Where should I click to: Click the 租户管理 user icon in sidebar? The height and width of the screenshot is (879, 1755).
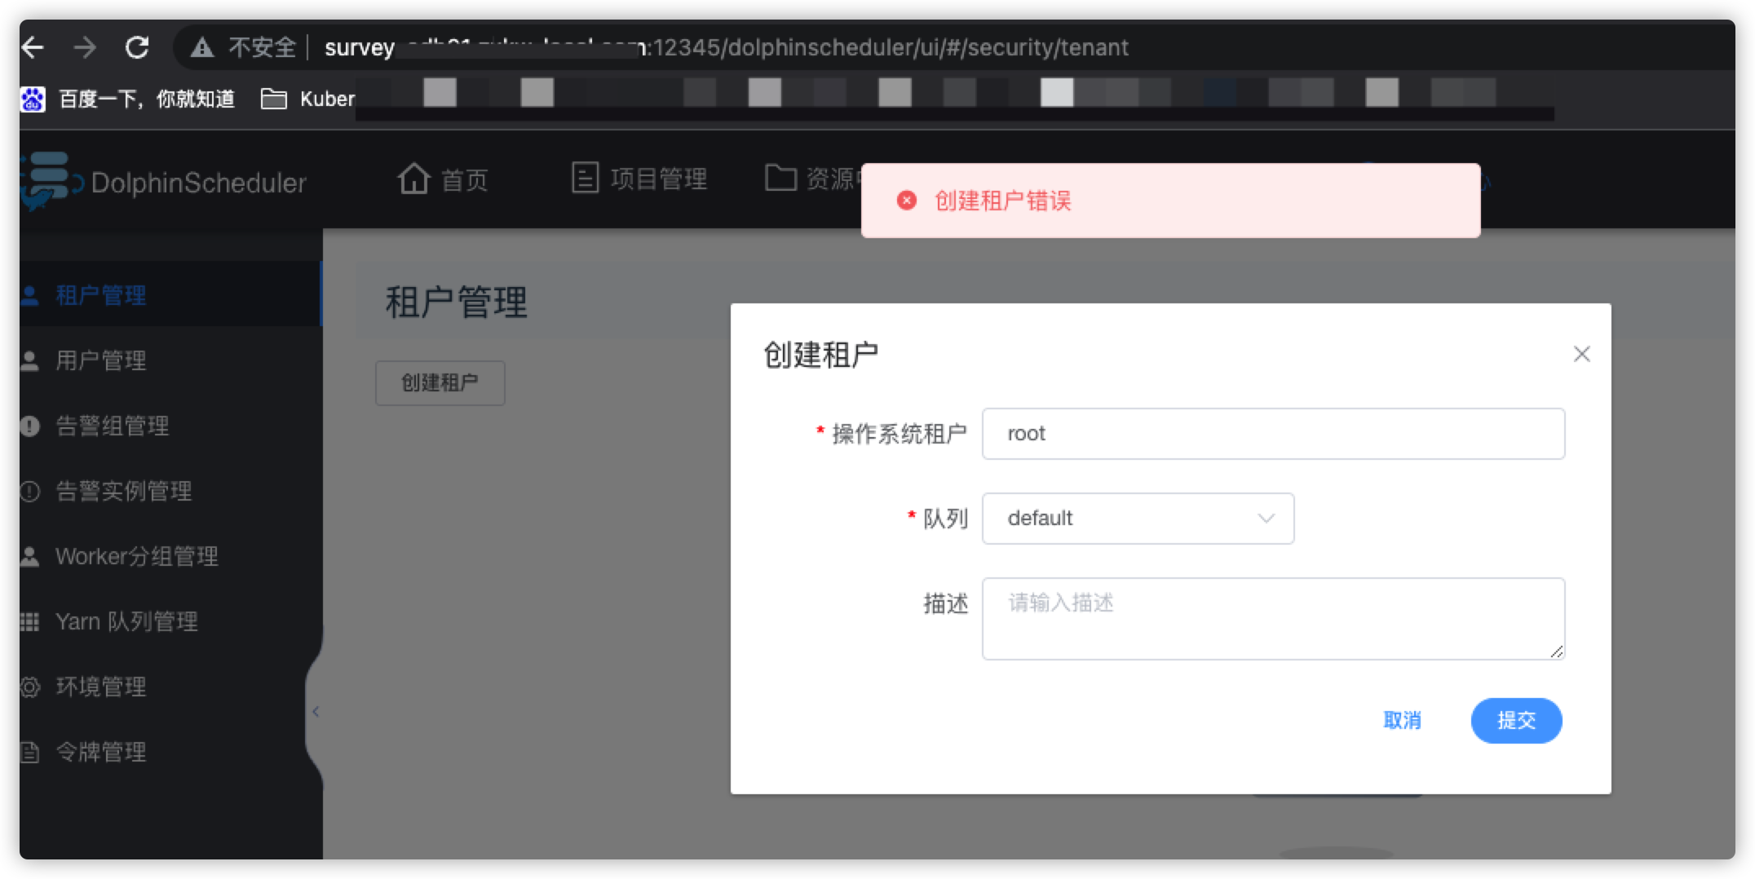pyautogui.click(x=29, y=295)
